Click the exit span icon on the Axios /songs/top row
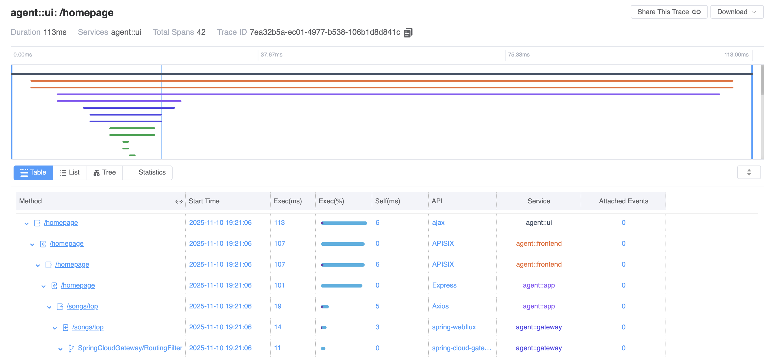The image size is (774, 357). tap(60, 306)
